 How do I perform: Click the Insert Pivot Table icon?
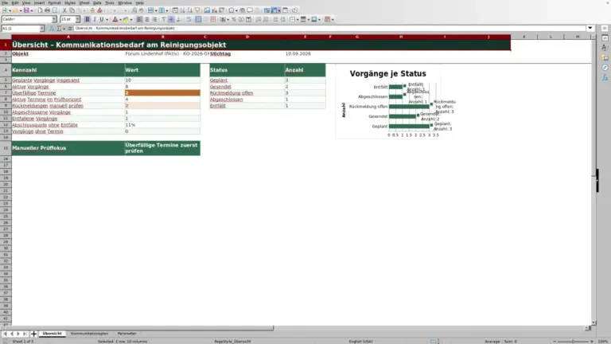point(221,10)
